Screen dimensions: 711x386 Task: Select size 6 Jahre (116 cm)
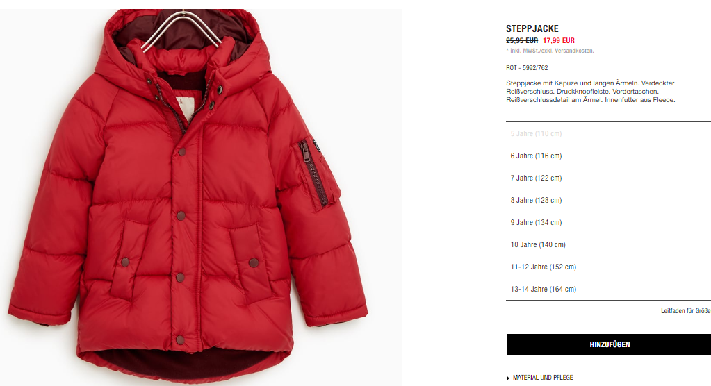pyautogui.click(x=609, y=156)
